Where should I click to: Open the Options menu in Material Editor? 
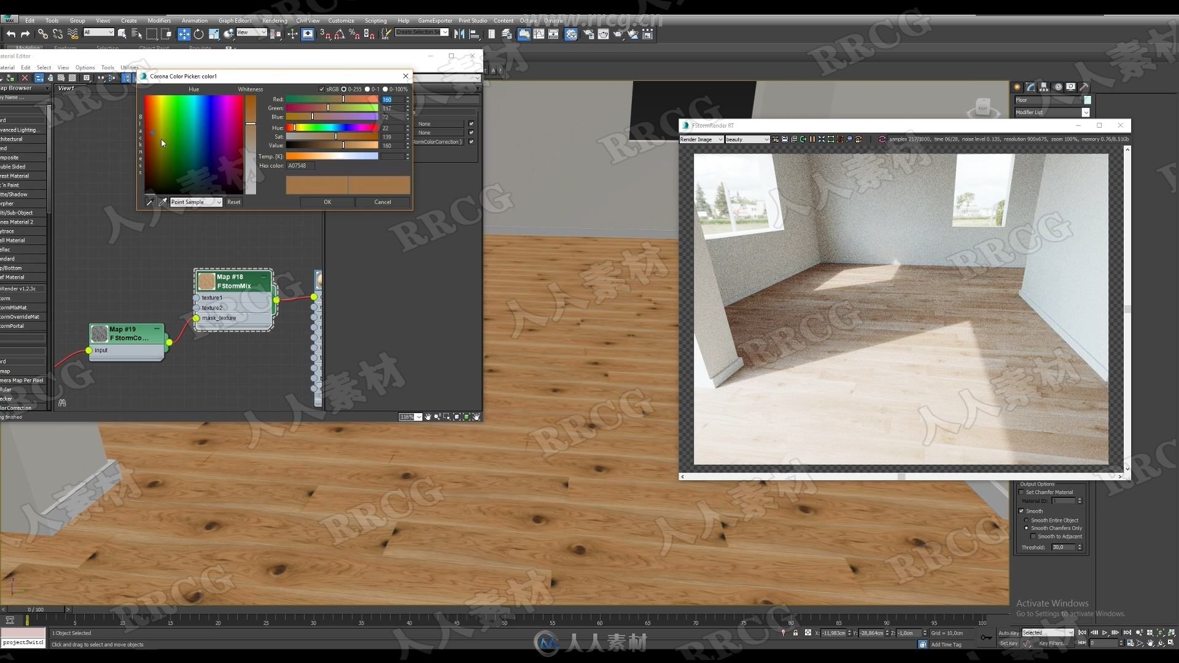85,68
